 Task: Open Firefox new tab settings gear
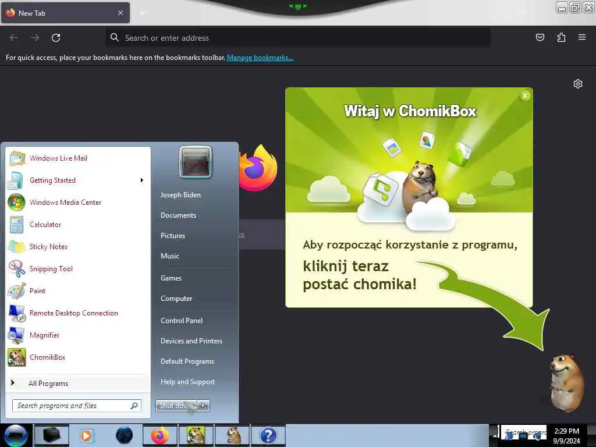[578, 84]
